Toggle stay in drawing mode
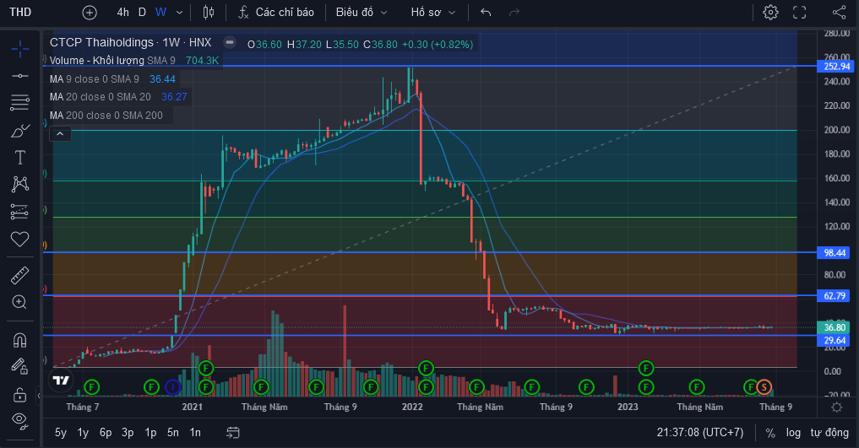This screenshot has width=859, height=448. pyautogui.click(x=20, y=366)
